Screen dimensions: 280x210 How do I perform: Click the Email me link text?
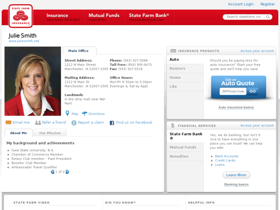point(21,123)
